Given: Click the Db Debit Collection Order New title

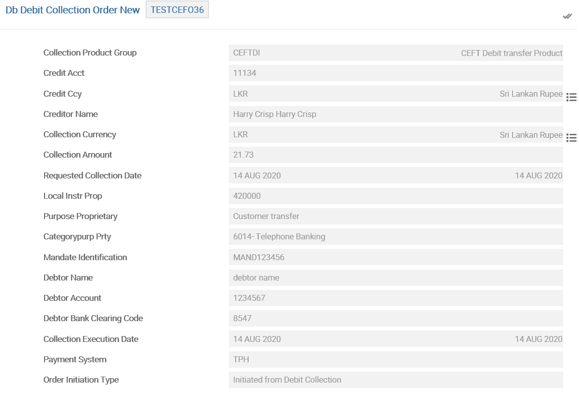Looking at the screenshot, I should [73, 10].
